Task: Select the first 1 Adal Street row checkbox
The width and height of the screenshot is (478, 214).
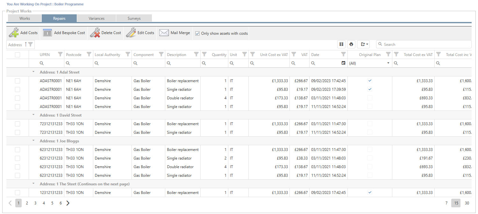Action: tap(18, 81)
